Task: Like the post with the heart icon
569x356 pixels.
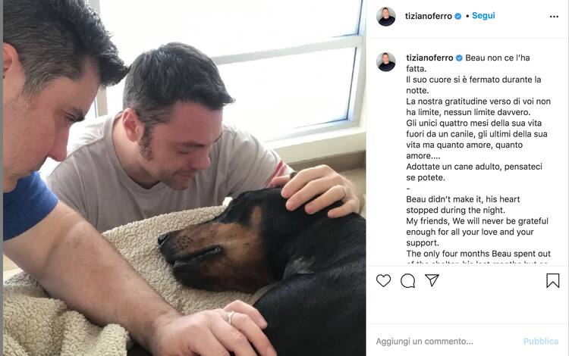Action: (383, 281)
